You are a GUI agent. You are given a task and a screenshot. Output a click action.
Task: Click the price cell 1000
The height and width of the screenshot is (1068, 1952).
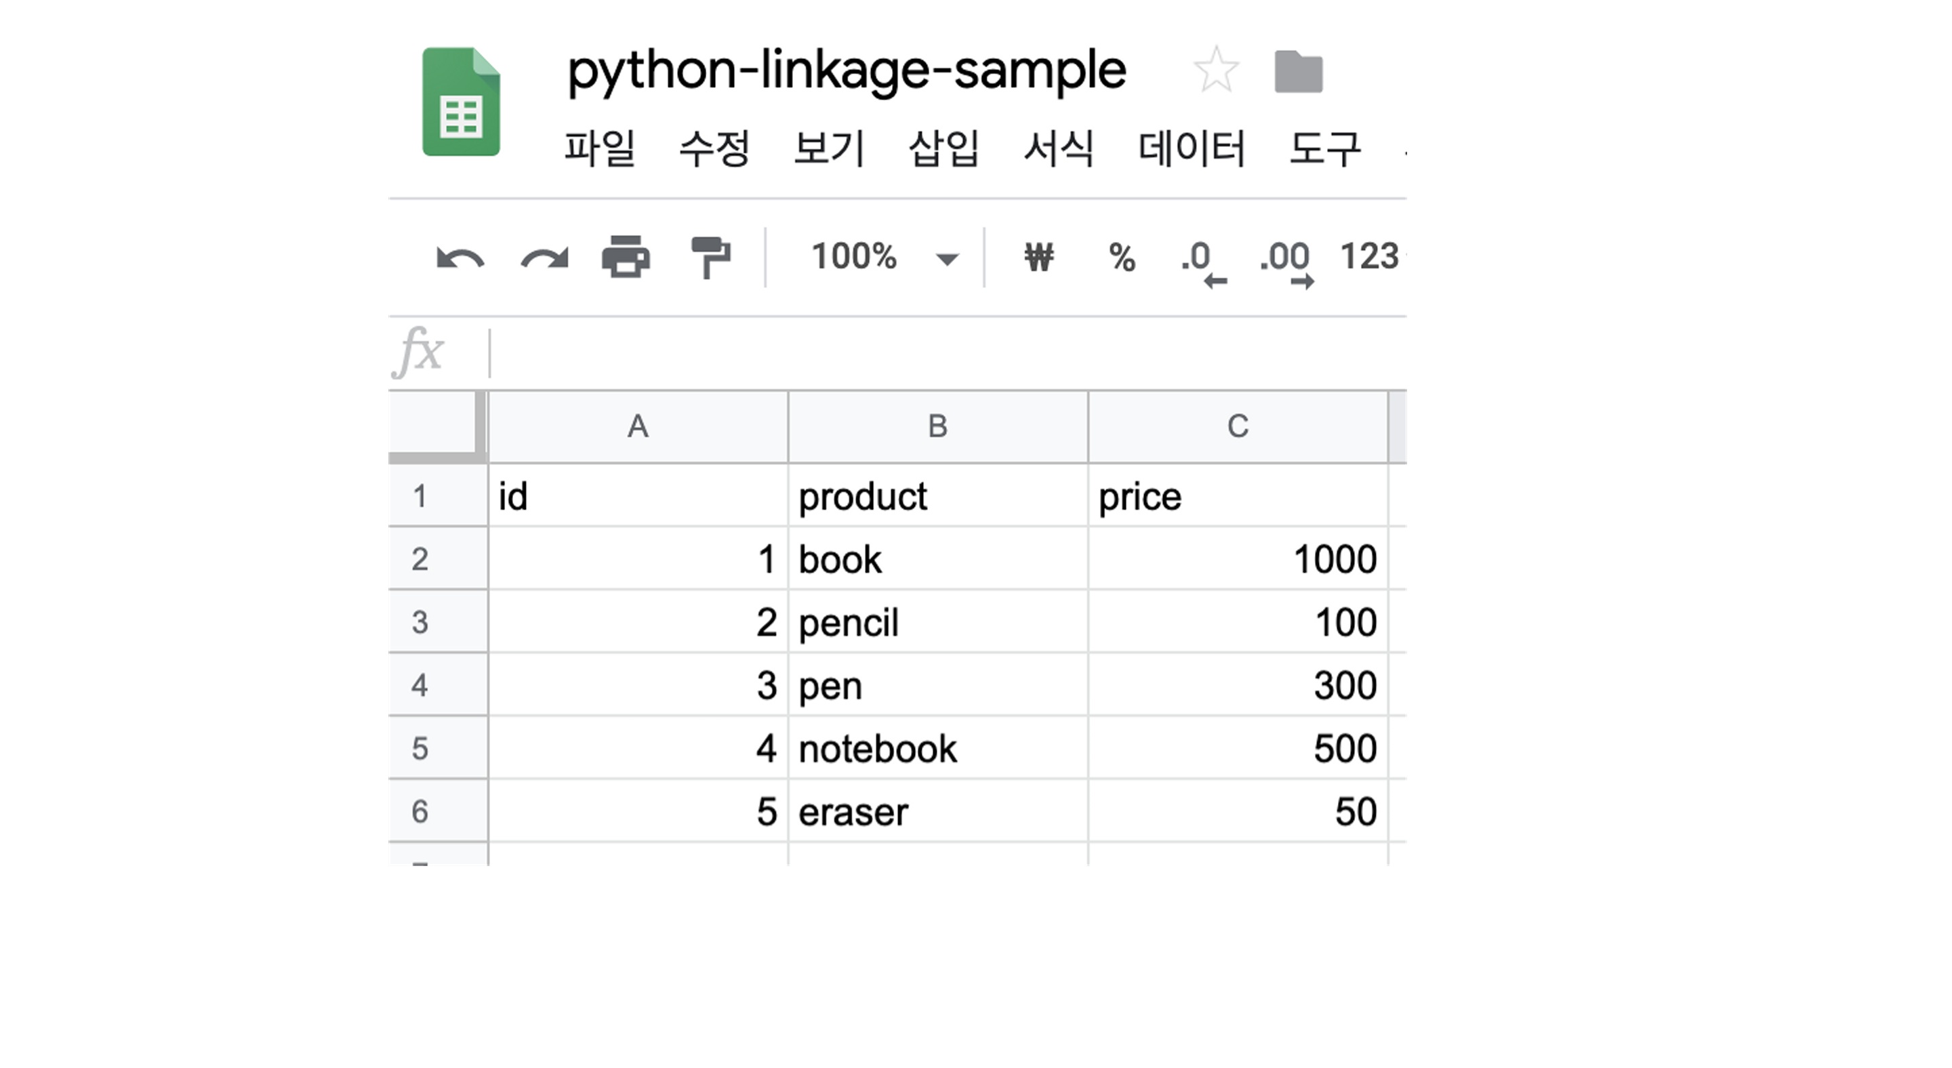(x=1238, y=559)
